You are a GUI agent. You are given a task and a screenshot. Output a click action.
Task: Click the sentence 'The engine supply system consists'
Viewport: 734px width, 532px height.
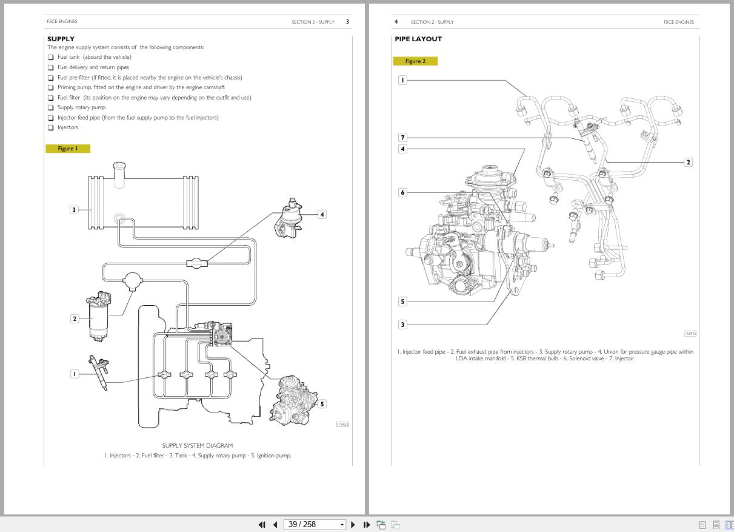[x=125, y=47]
